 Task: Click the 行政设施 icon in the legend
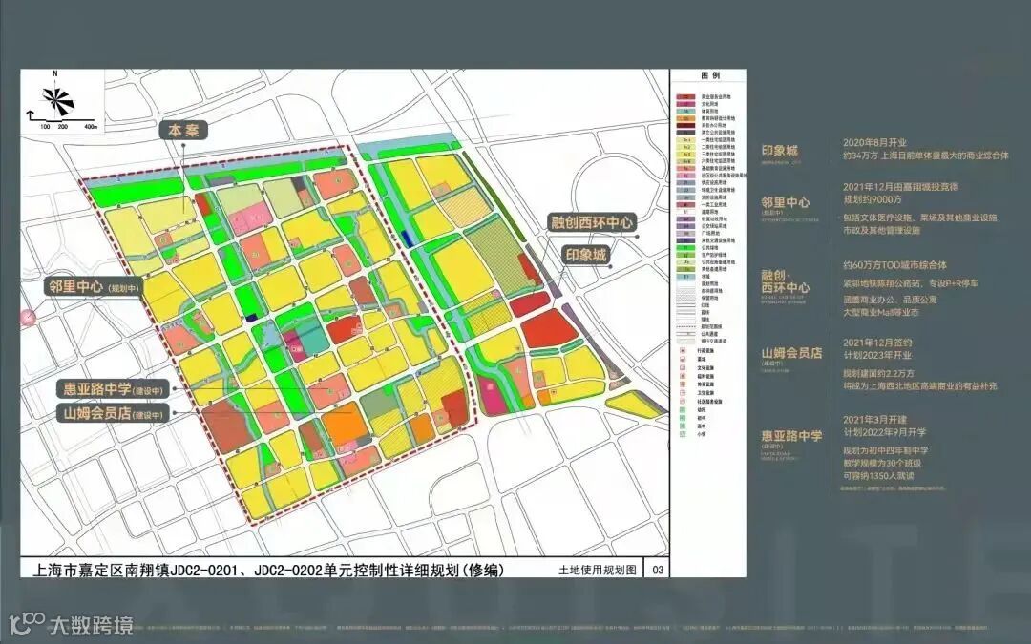(x=683, y=351)
